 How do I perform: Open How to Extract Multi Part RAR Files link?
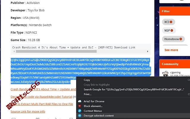[42, 104]
